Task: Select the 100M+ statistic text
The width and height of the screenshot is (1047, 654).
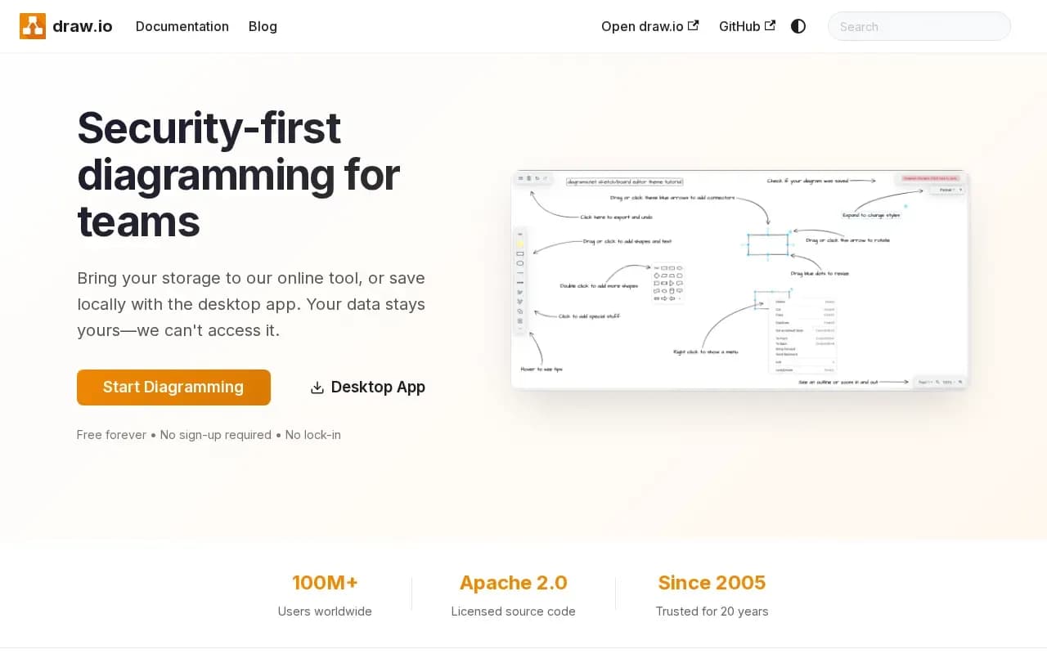Action: 325,583
